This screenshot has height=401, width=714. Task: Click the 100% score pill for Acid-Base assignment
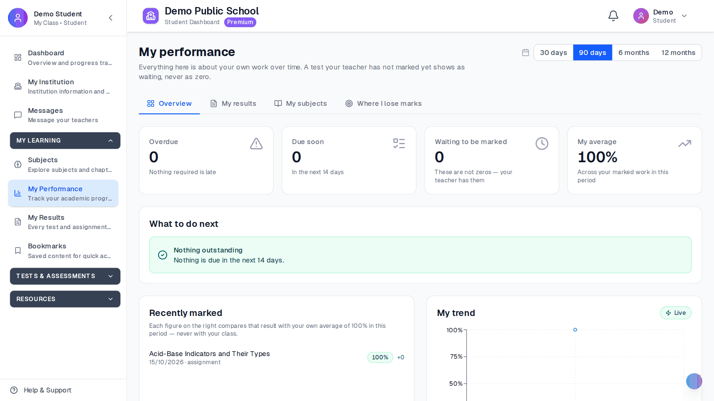pos(380,357)
